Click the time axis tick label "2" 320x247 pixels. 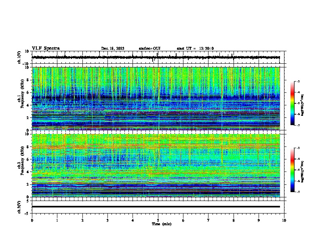pyautogui.click(x=82, y=220)
